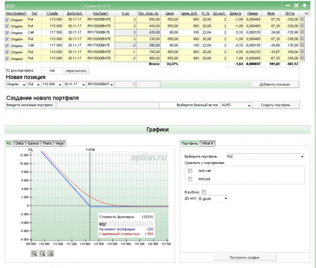Viewport: 316px width, 268px height.
Task: Delete the first Call 117 500 row
Action: [301, 33]
